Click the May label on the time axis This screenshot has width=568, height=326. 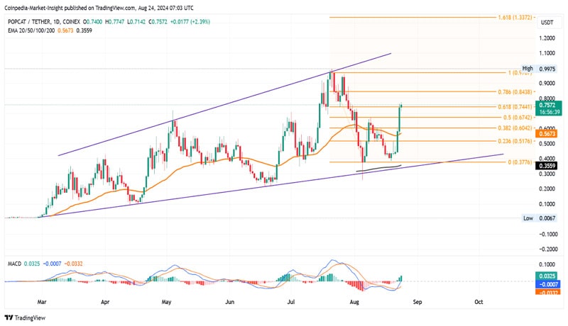pos(166,302)
